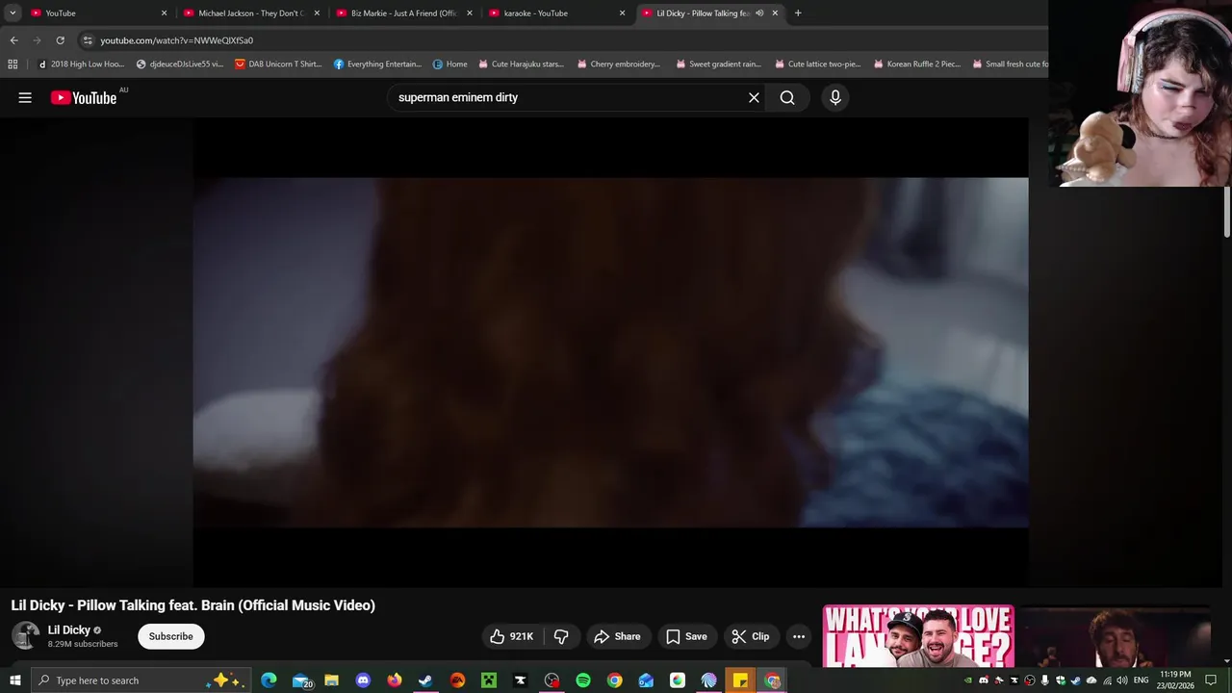1232x693 pixels.
Task: Dislike the Pillow Talking video
Action: pos(561,636)
